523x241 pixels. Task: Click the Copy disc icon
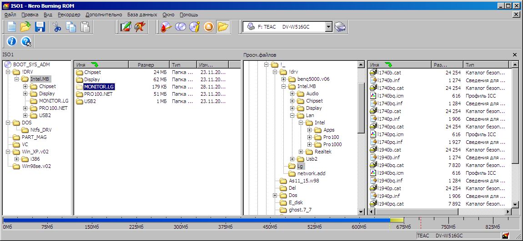pos(181,27)
